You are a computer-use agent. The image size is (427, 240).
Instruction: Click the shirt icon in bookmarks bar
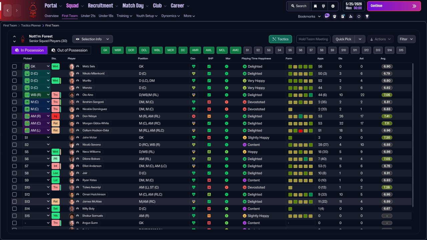click(x=335, y=16)
